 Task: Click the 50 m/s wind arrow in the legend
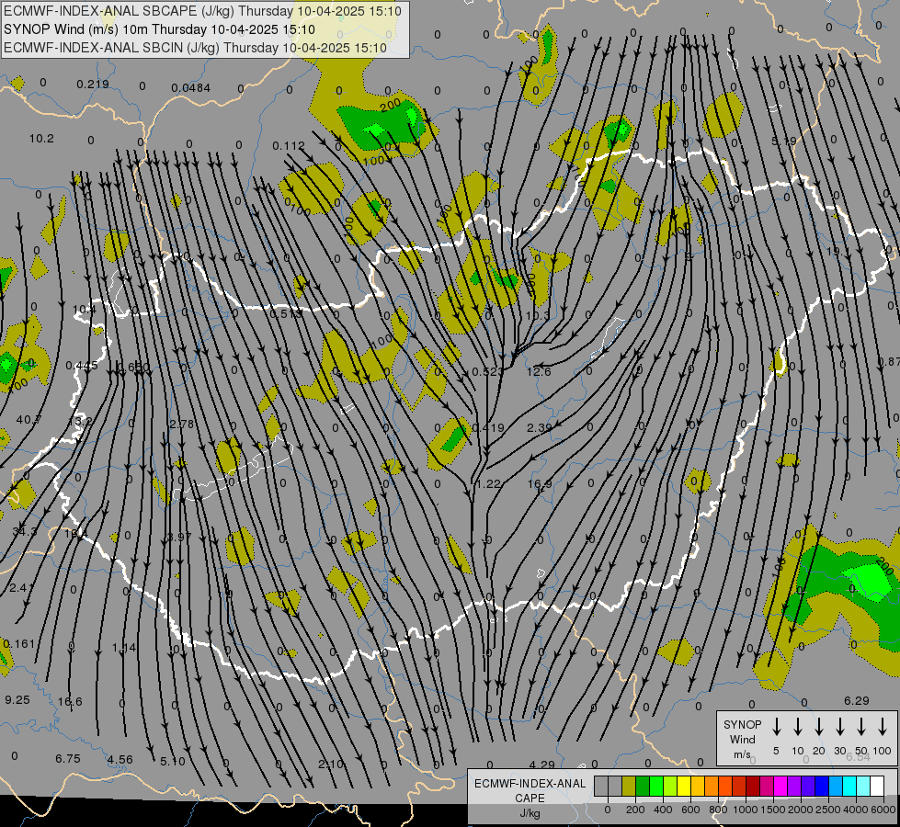coord(861,727)
